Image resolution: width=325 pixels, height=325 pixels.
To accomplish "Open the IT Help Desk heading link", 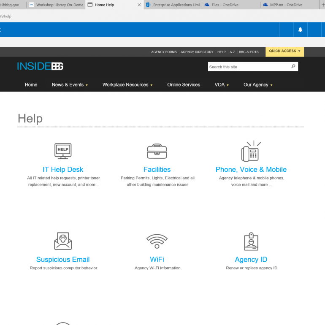I will [63, 170].
